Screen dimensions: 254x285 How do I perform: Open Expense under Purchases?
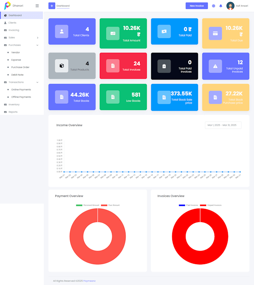click(x=16, y=60)
